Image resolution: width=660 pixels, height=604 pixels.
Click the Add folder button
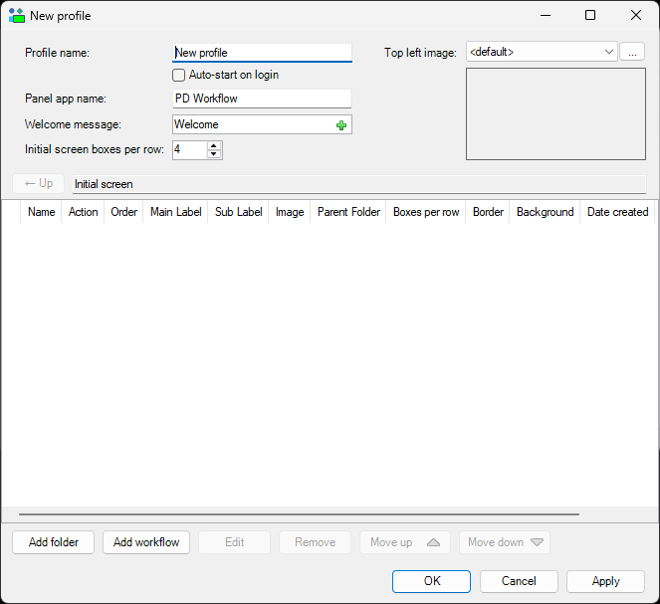(x=54, y=542)
